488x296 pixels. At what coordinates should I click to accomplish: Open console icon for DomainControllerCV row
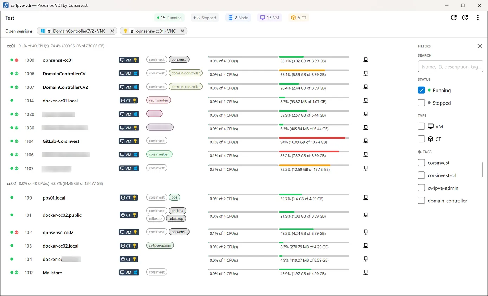point(366,73)
